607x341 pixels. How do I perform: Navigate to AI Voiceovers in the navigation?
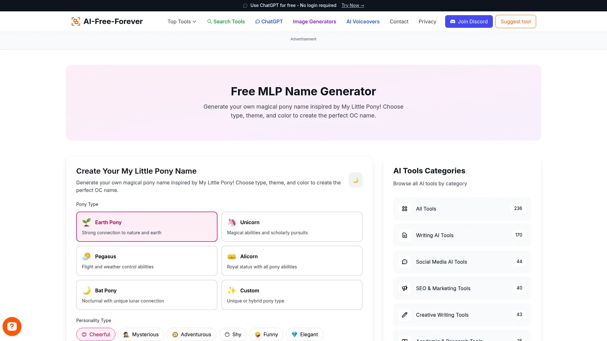(x=363, y=21)
